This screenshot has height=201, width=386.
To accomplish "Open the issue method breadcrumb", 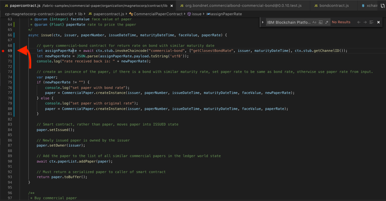I will [197, 14].
